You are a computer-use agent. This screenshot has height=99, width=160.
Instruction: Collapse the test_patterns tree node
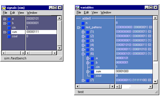[x=78, y=28]
